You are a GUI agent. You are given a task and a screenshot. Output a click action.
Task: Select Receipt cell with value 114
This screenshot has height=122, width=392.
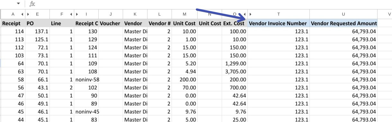(13, 31)
